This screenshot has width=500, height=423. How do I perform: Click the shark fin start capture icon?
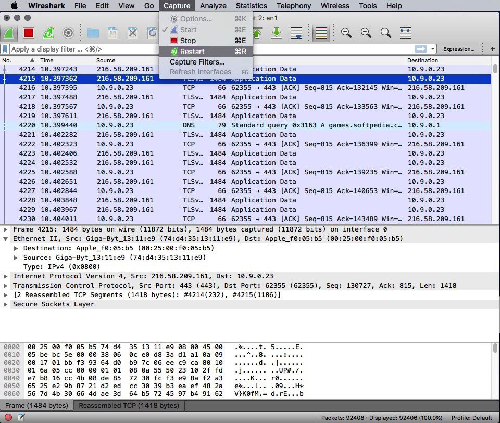(9, 33)
